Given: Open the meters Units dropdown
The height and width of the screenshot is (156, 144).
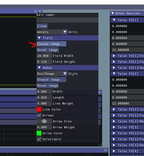Looking at the screenshot, I should pos(52,32).
